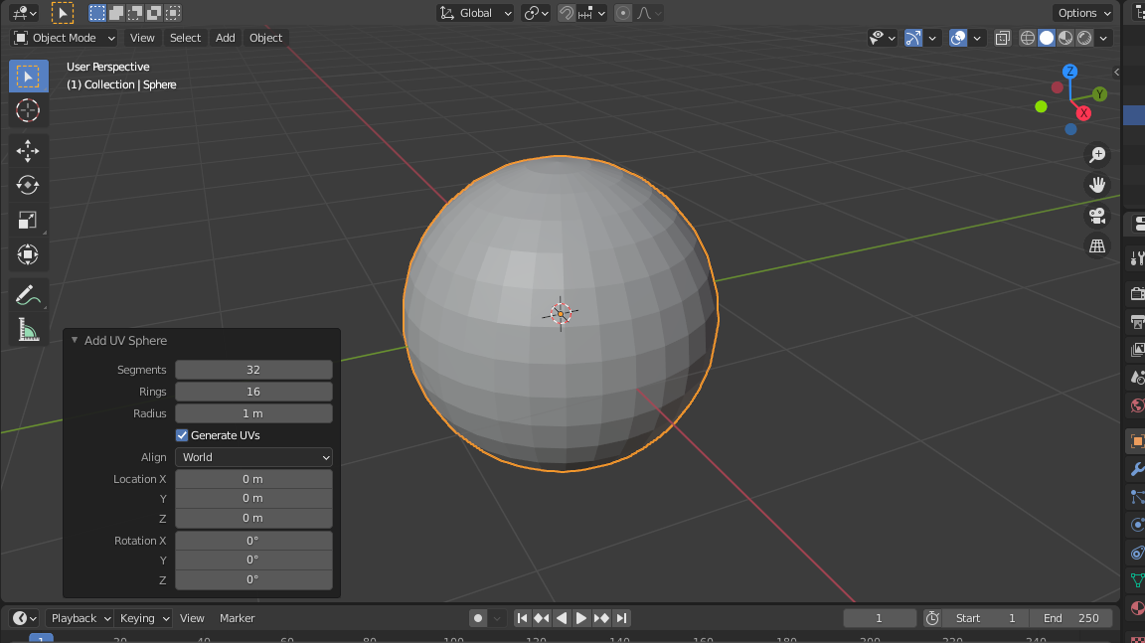Click the Segments value field
Viewport: 1145px width, 643px height.
pos(253,370)
